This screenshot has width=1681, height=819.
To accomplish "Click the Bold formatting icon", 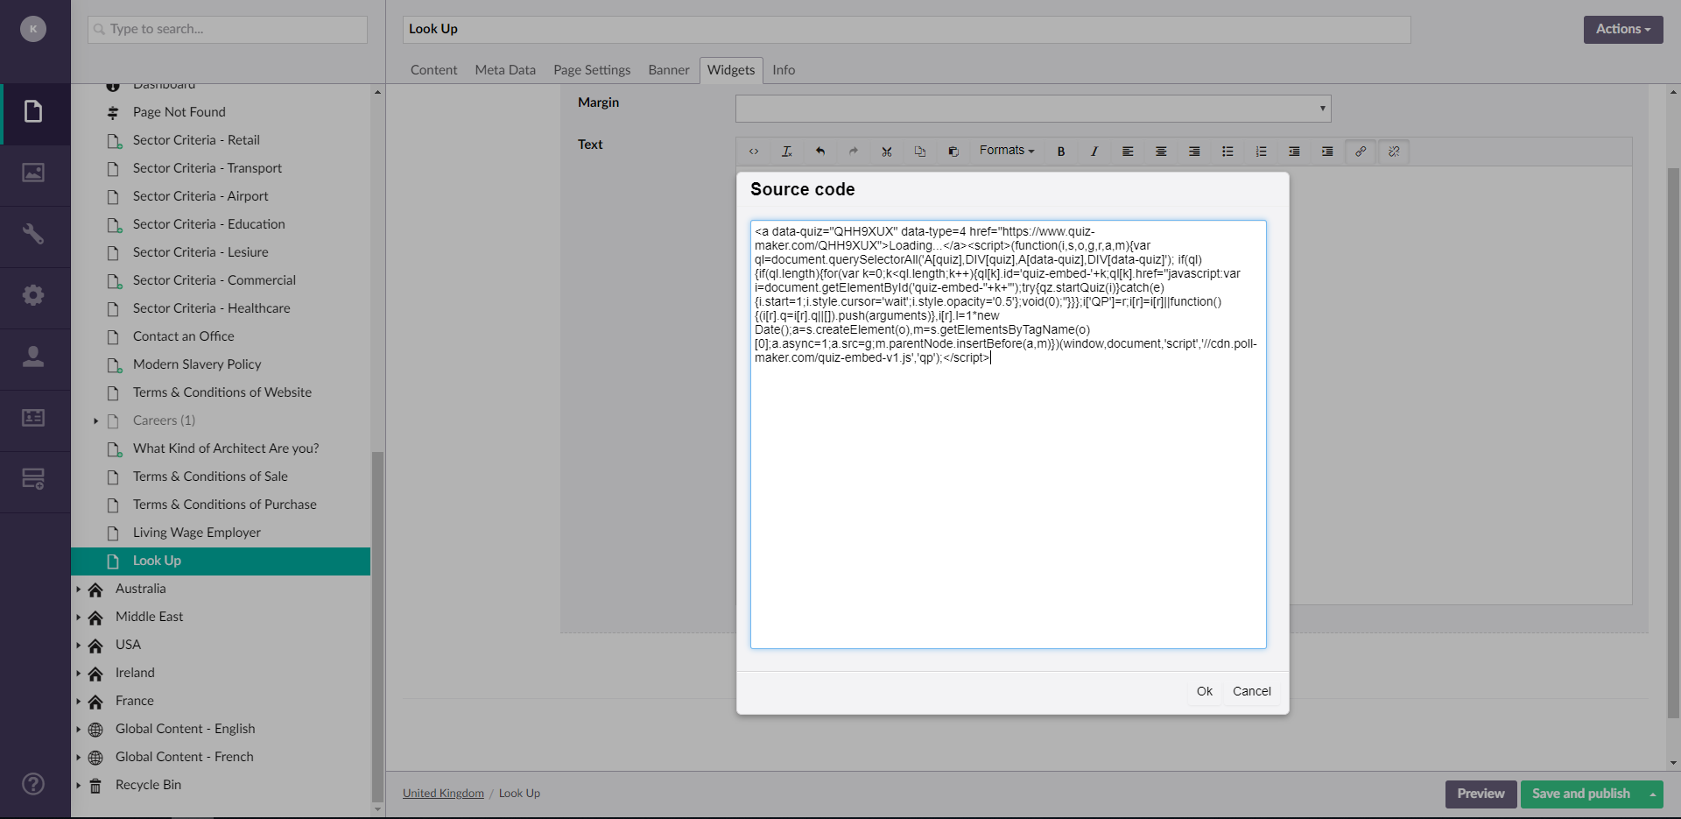I will tap(1061, 152).
